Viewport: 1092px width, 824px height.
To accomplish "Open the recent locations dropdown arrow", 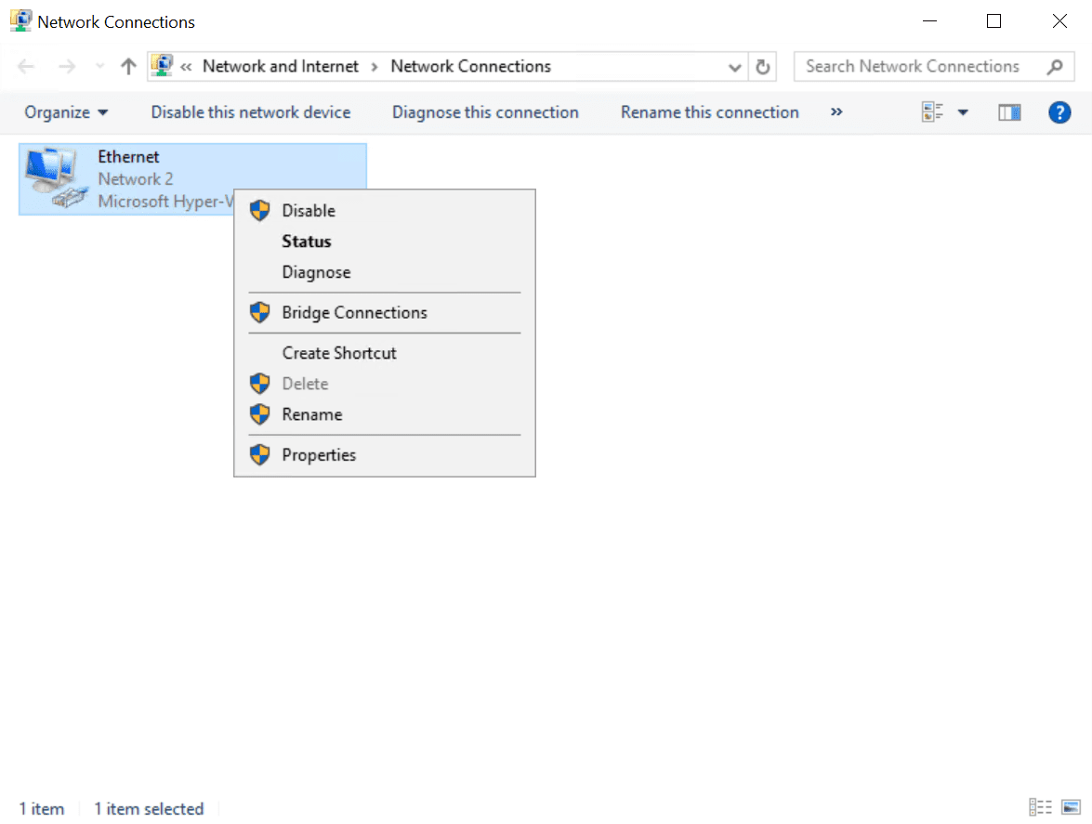I will tap(99, 67).
